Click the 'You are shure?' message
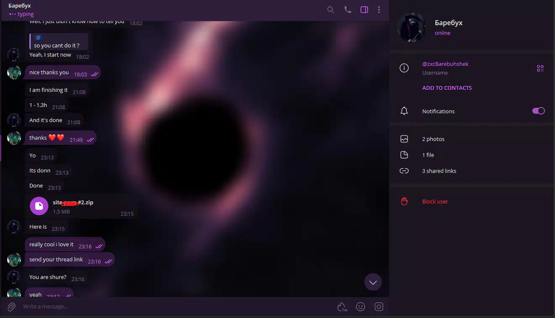Image resolution: width=555 pixels, height=318 pixels. (56, 277)
